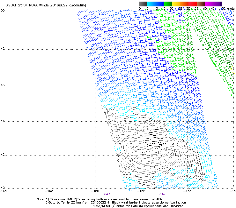236x208 pixels.
Task: Click the legend scale label '10'
Action: click(156, 9)
